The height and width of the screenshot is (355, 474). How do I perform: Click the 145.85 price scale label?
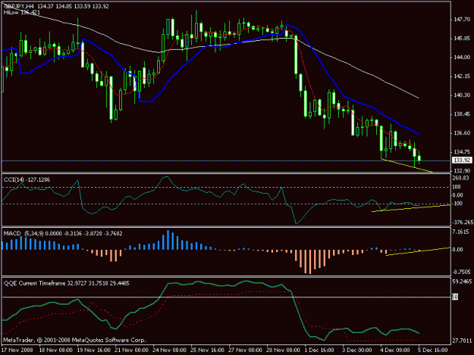(x=462, y=39)
